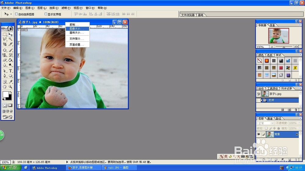Screen dimensions: 305x171
Task: Toggle visibility eye of Background layer
Action: [259, 134]
